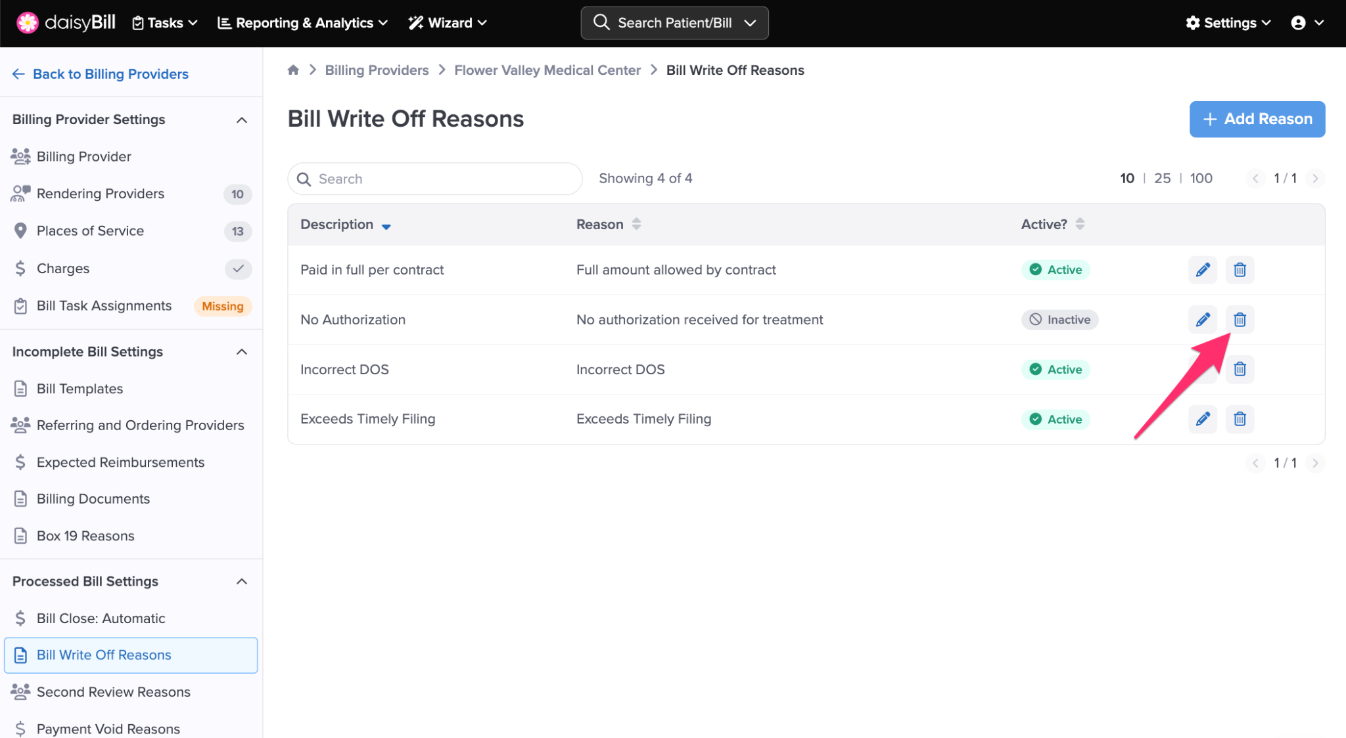Click trash icon for Exceeds Timely Filing
This screenshot has height=738, width=1346.
(x=1240, y=419)
